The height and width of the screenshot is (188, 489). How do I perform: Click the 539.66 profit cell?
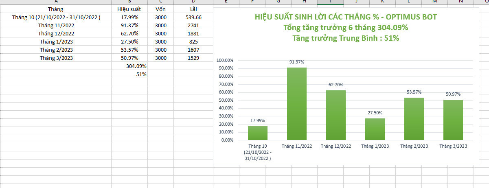(x=193, y=17)
